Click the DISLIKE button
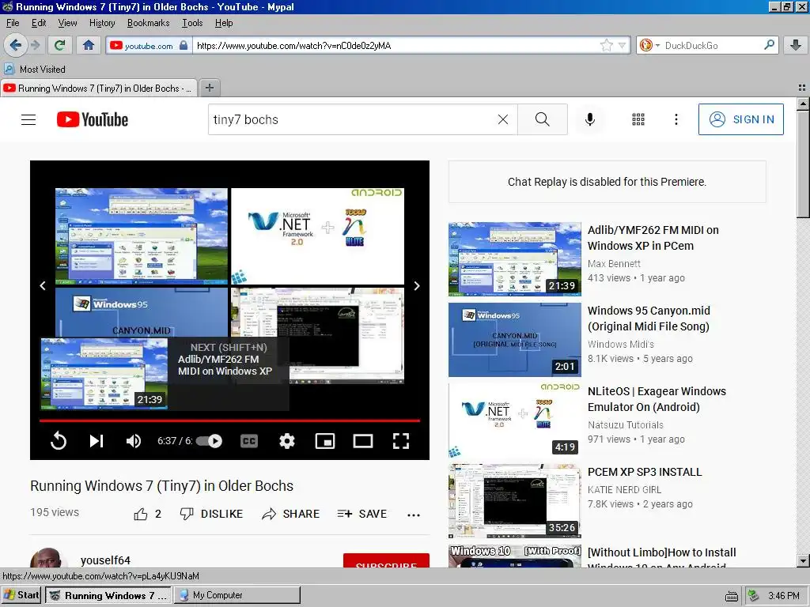The image size is (810, 607). (x=211, y=514)
